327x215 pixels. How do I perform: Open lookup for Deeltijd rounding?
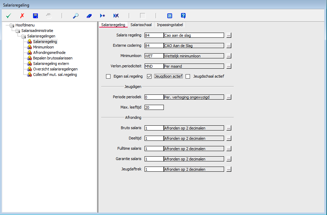[229, 138]
